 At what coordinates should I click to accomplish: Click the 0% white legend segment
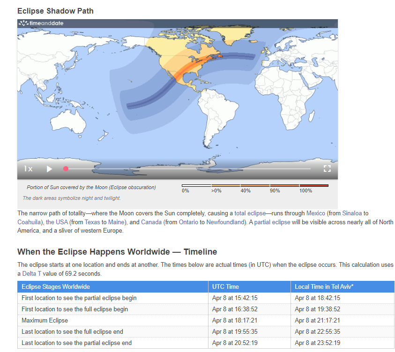[196, 186]
